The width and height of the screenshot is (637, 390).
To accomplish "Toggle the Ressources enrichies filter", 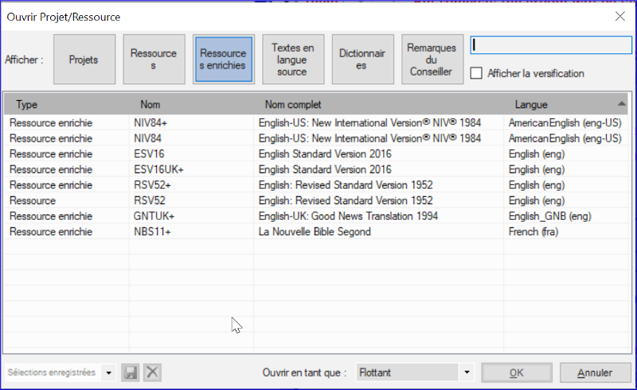I will tap(223, 60).
